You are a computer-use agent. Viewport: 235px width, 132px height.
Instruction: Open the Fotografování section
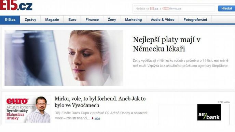[x=195, y=19]
